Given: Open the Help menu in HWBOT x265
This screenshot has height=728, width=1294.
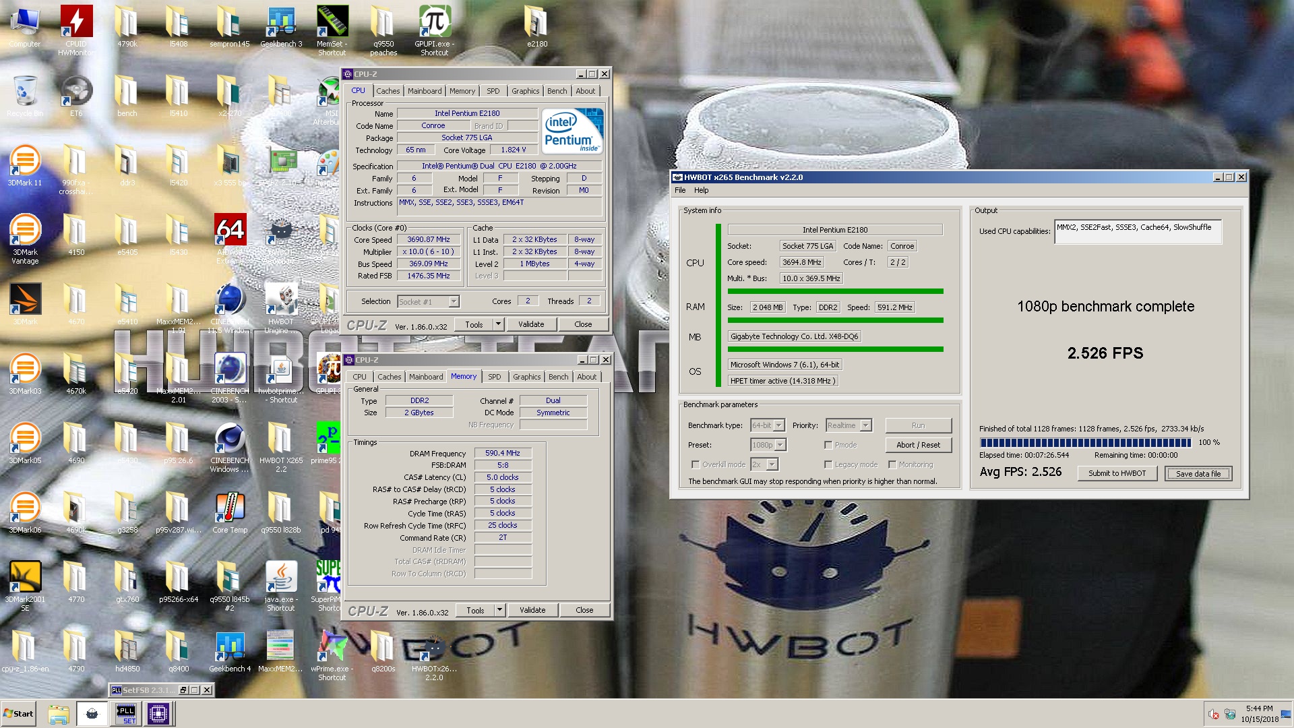Looking at the screenshot, I should tap(702, 190).
